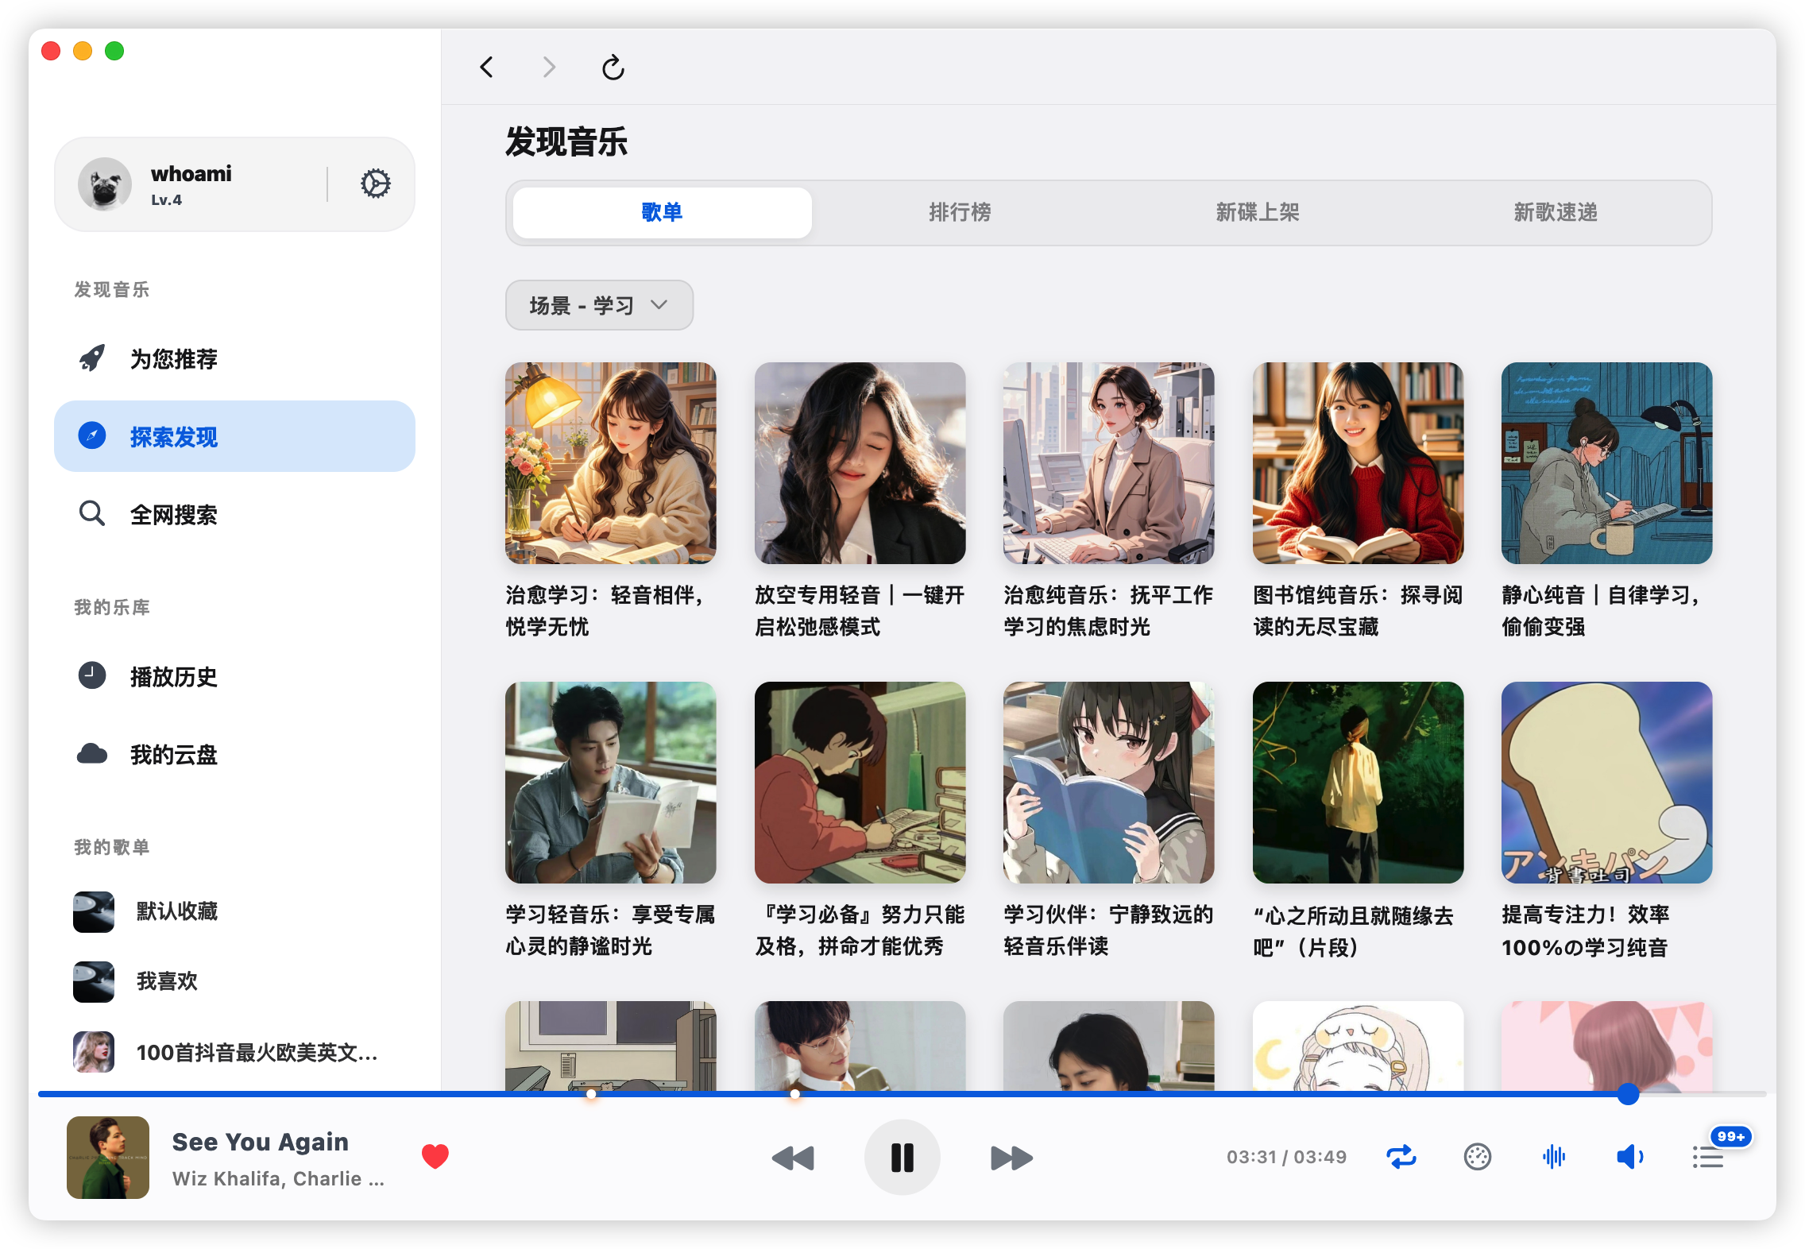Image resolution: width=1805 pixels, height=1249 pixels.
Task: Click the playback speed dial icon
Action: point(1478,1157)
